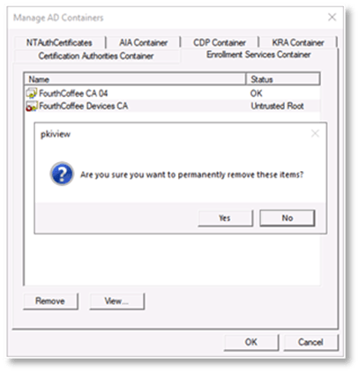Click the FourthCoffee Devices CA error icon
The width and height of the screenshot is (359, 372).
coord(32,106)
